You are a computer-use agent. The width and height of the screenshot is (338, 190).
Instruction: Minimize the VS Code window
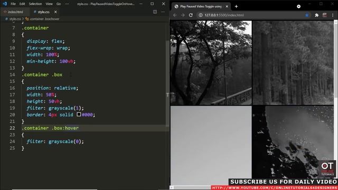tap(141, 4)
